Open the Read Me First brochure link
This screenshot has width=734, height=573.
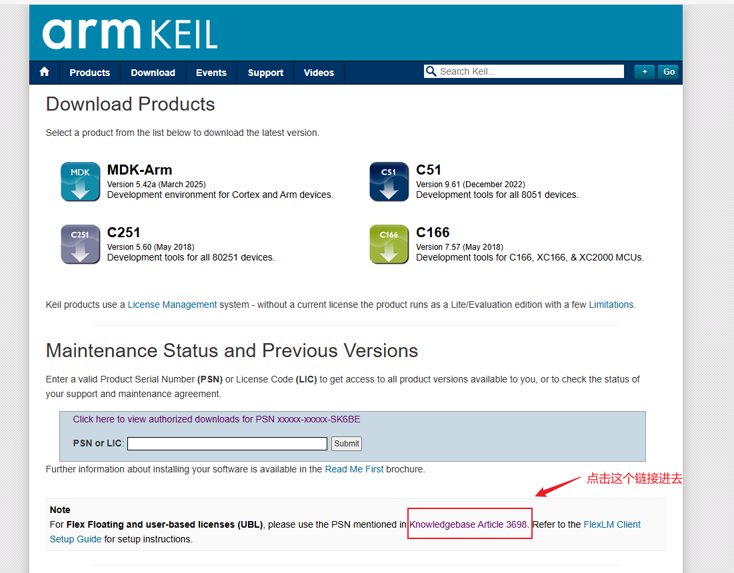coord(354,469)
